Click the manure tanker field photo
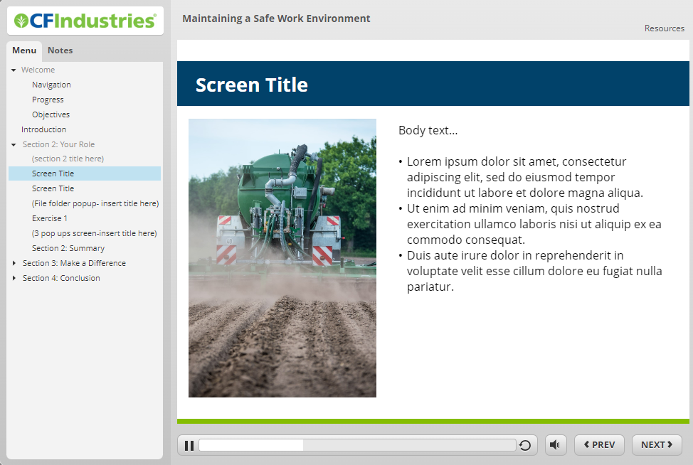This screenshot has height=465, width=693. [x=282, y=258]
